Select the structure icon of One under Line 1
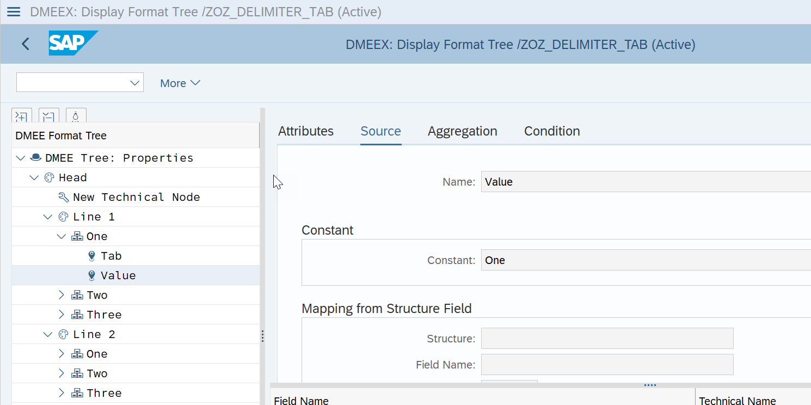The image size is (811, 405). [77, 236]
